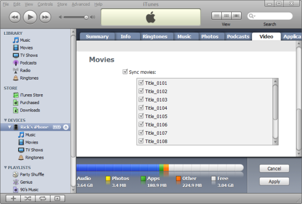Open the File menu
Screen dimensions: 302x204
[6, 4]
